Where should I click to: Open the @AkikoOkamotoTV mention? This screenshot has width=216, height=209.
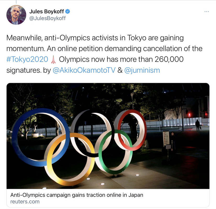coord(84,70)
